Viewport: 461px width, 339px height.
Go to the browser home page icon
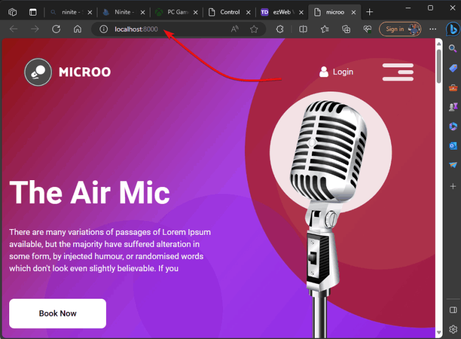coord(77,29)
